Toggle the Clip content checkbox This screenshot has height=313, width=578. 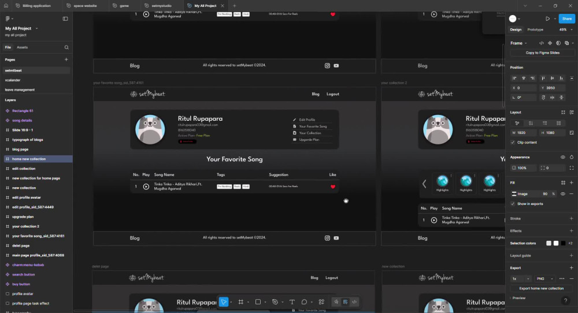point(513,142)
